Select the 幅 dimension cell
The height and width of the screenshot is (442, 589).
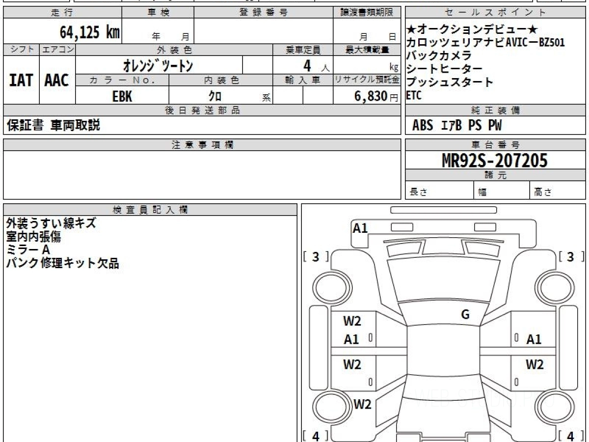click(502, 190)
